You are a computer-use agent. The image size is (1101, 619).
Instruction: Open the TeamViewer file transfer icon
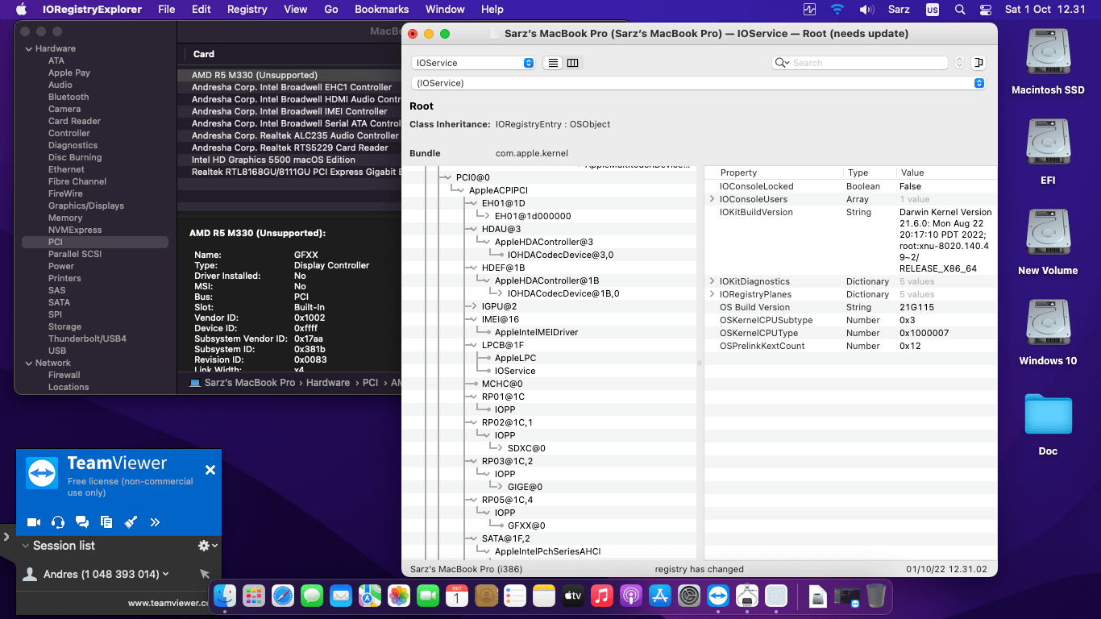(106, 521)
